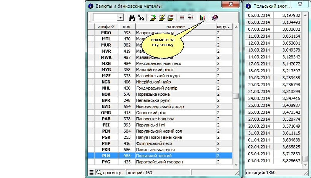Viewport: 311px width, 178px height.
Task: Click the edit record folder icon with pencil
Action: click(161, 18)
